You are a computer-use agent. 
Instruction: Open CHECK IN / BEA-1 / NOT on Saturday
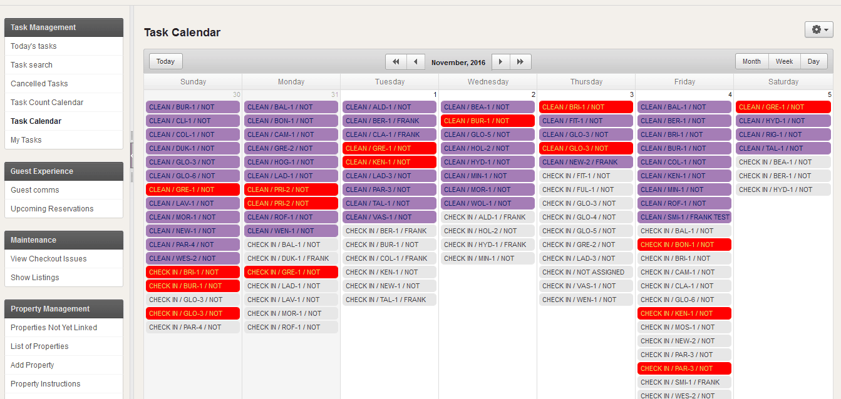(x=783, y=162)
